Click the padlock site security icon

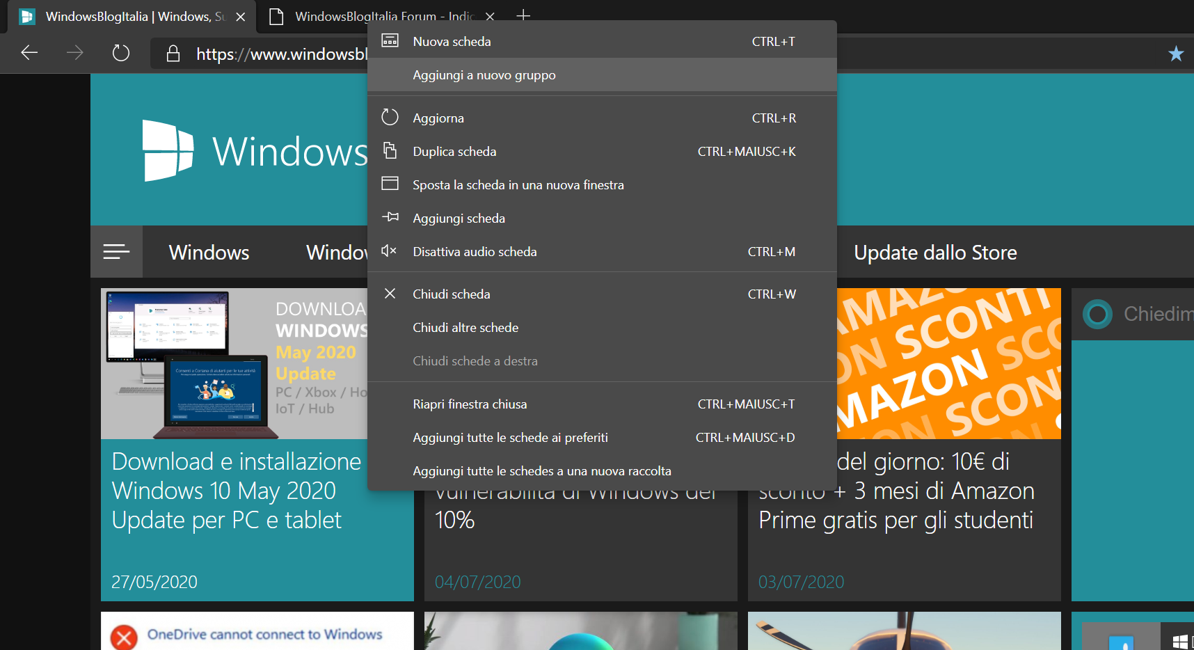point(173,54)
